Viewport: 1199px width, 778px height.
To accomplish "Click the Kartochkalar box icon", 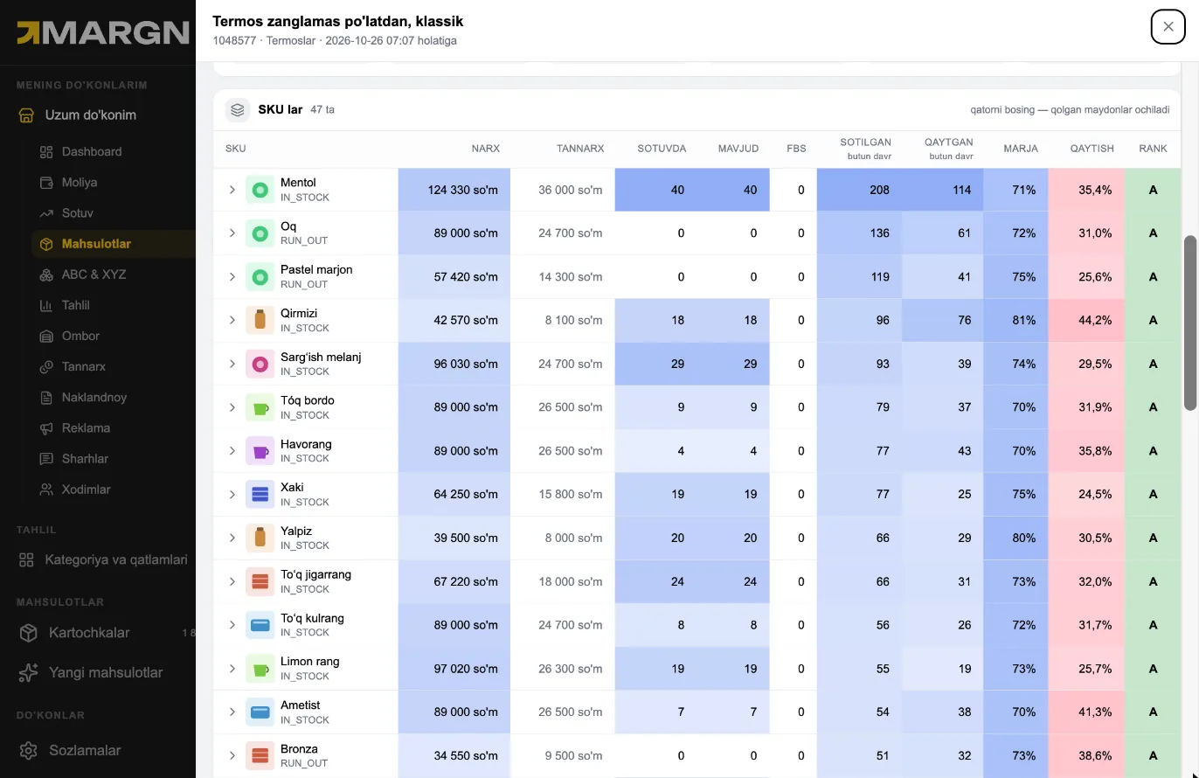I will point(28,633).
